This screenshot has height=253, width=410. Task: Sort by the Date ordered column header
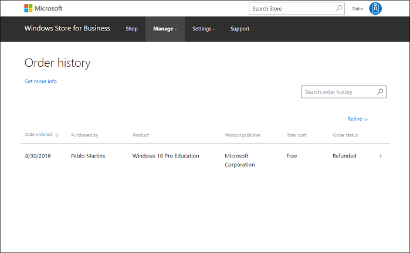[x=38, y=135]
